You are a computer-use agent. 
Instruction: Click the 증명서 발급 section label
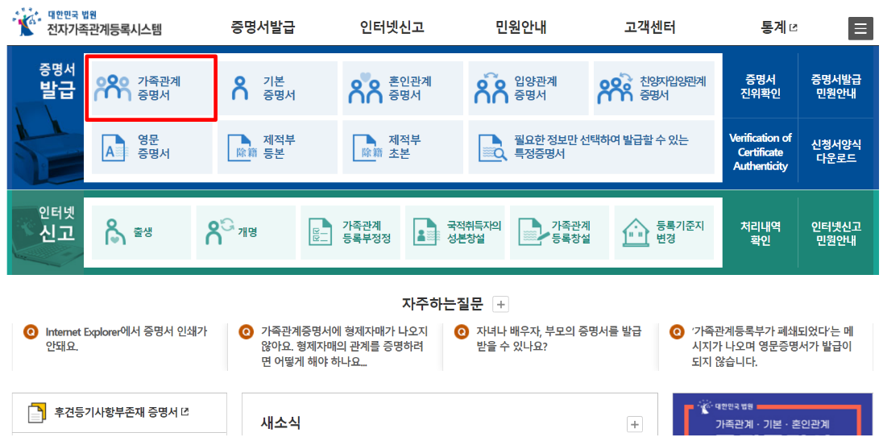coord(56,80)
